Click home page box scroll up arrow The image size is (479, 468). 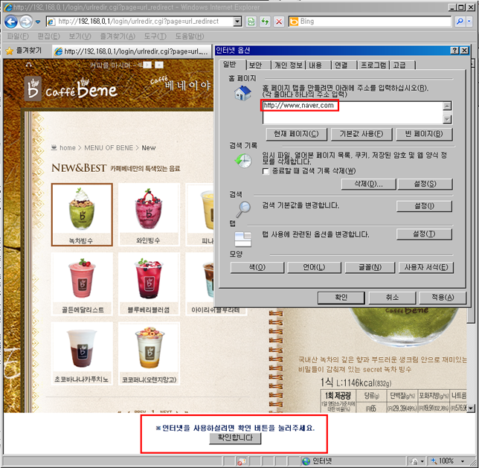coord(447,106)
